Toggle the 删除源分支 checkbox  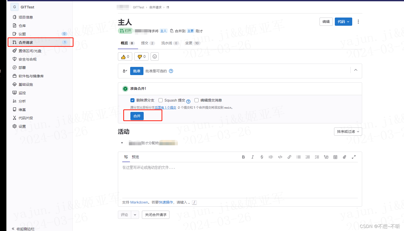pos(132,100)
